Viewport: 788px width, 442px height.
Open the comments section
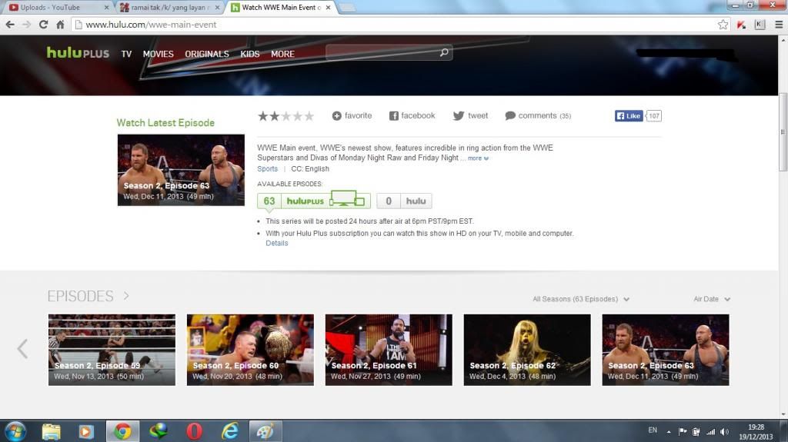537,116
